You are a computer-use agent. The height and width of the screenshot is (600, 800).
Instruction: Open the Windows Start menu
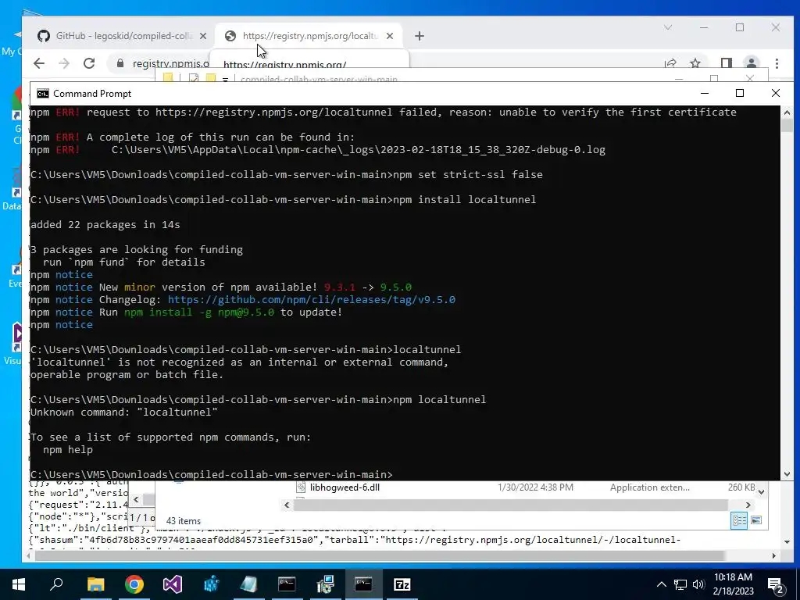[19, 584]
